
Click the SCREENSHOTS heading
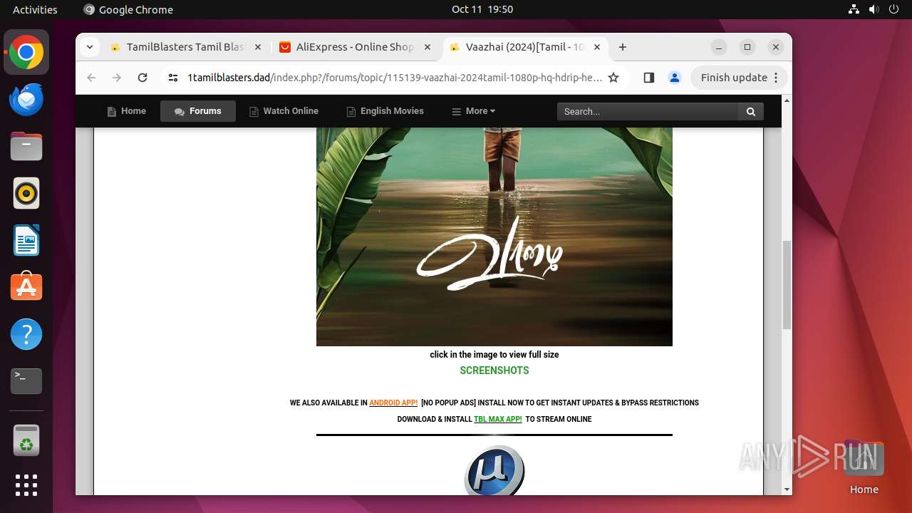494,370
